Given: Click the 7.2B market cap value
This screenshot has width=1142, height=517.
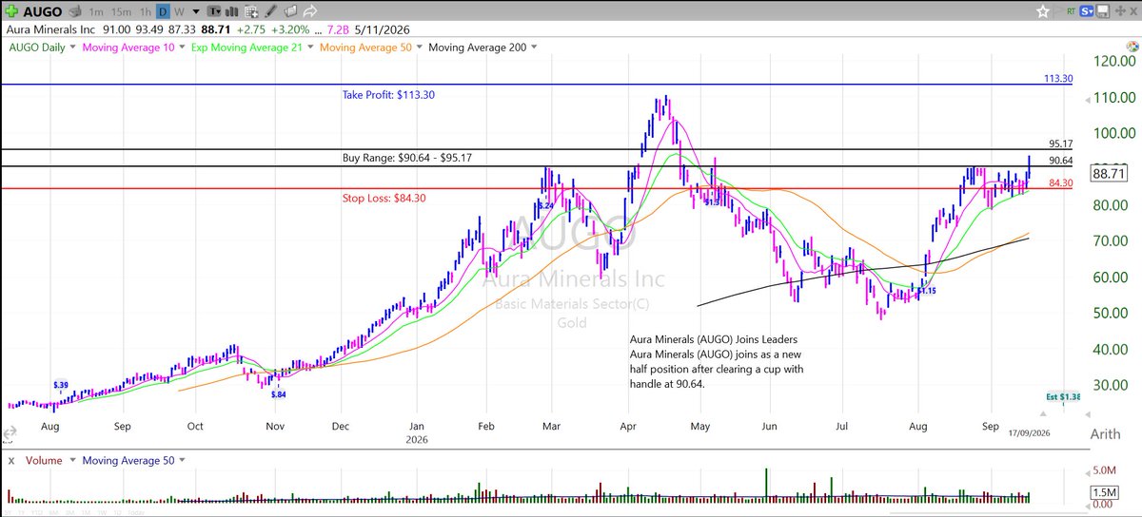Looking at the screenshot, I should tap(338, 29).
